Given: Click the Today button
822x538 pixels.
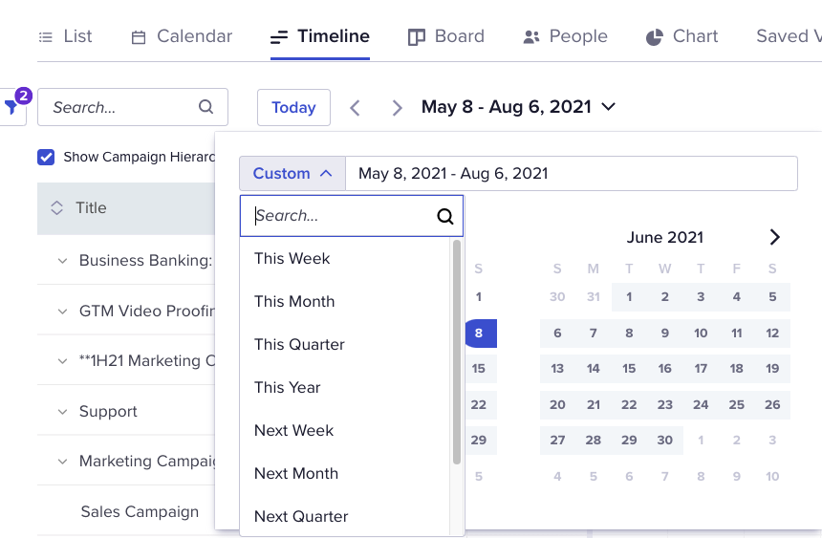Looking at the screenshot, I should pos(293,107).
